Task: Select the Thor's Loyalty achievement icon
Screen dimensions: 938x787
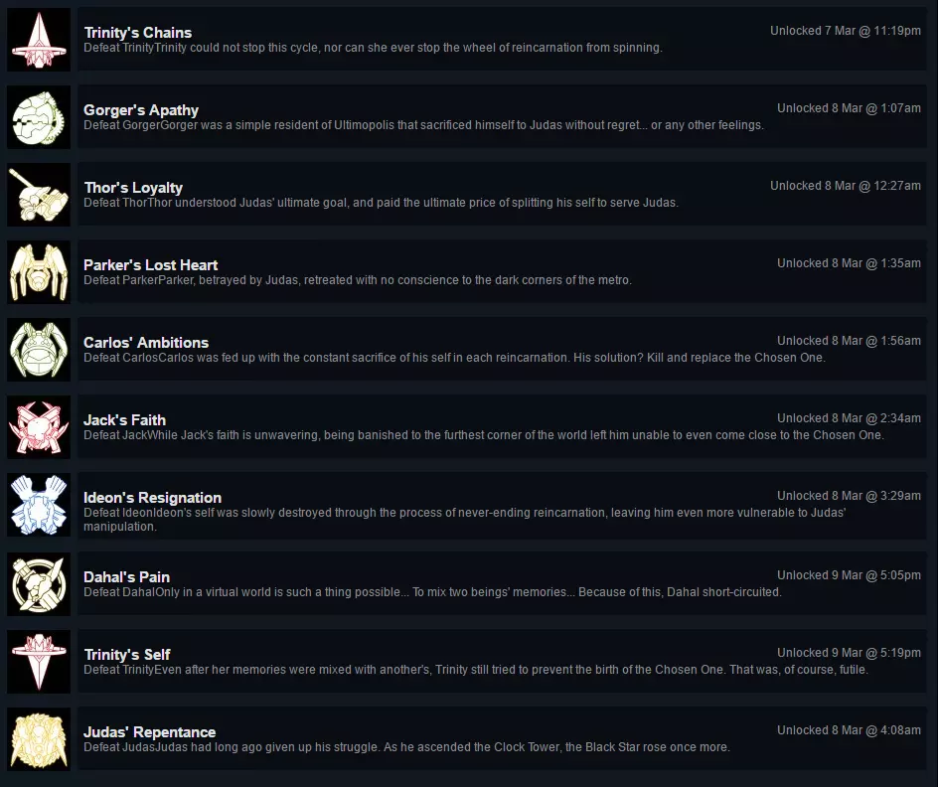Action: point(39,195)
